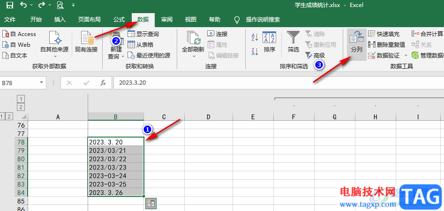The image size is (444, 211).
Task: Expand the 数据验证 dropdown arrow
Action: [406, 56]
